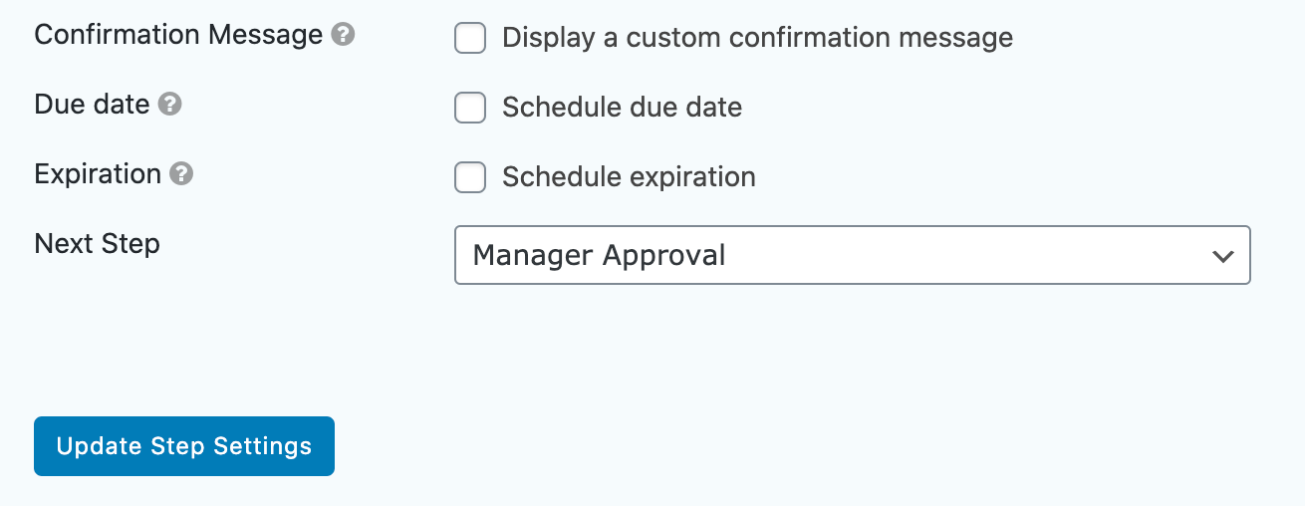Click the Next Step field label
The width and height of the screenshot is (1305, 506).
[x=97, y=244]
